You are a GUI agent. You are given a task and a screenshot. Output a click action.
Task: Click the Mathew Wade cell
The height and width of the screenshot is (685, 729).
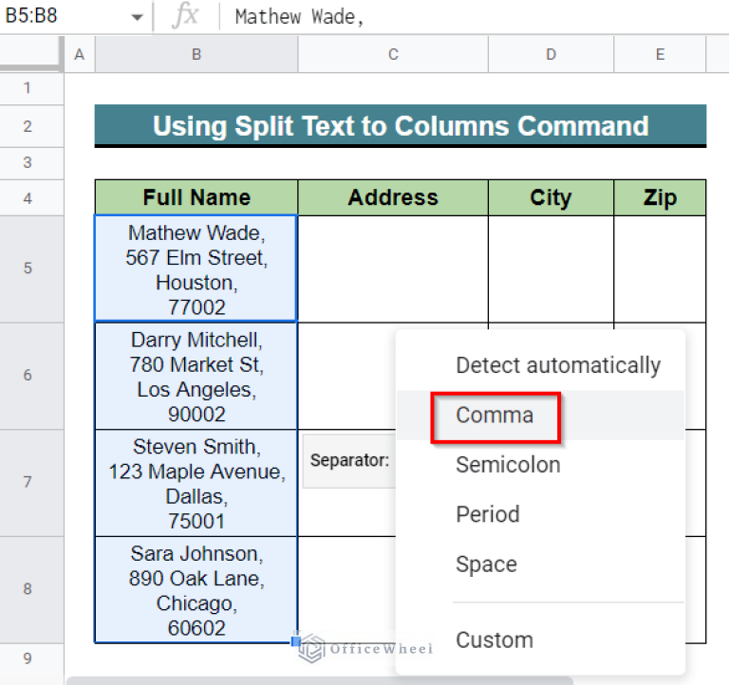(x=196, y=269)
